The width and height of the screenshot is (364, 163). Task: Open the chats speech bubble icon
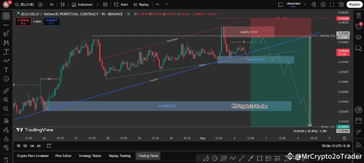[x=359, y=48]
